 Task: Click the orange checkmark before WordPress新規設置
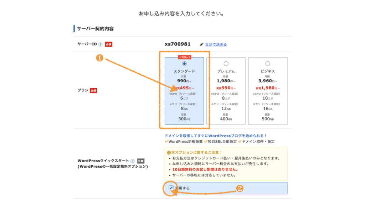point(166,142)
